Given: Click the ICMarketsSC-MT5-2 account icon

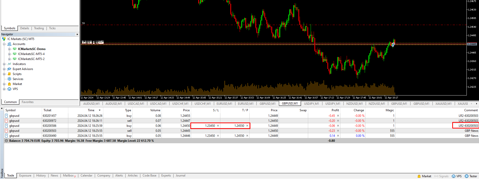Looking at the screenshot, I should 15,59.
